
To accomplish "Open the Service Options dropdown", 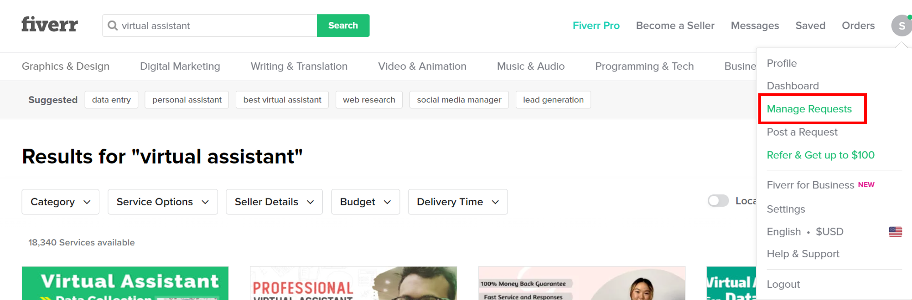I will 163,202.
